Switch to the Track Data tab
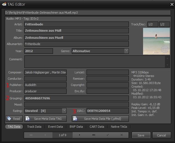Screen dimensions: 175x143 point(34,127)
